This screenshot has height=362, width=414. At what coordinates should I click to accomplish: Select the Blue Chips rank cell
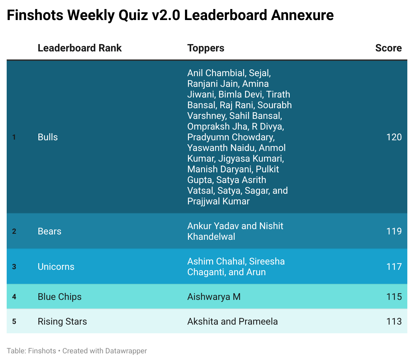[x=59, y=297]
